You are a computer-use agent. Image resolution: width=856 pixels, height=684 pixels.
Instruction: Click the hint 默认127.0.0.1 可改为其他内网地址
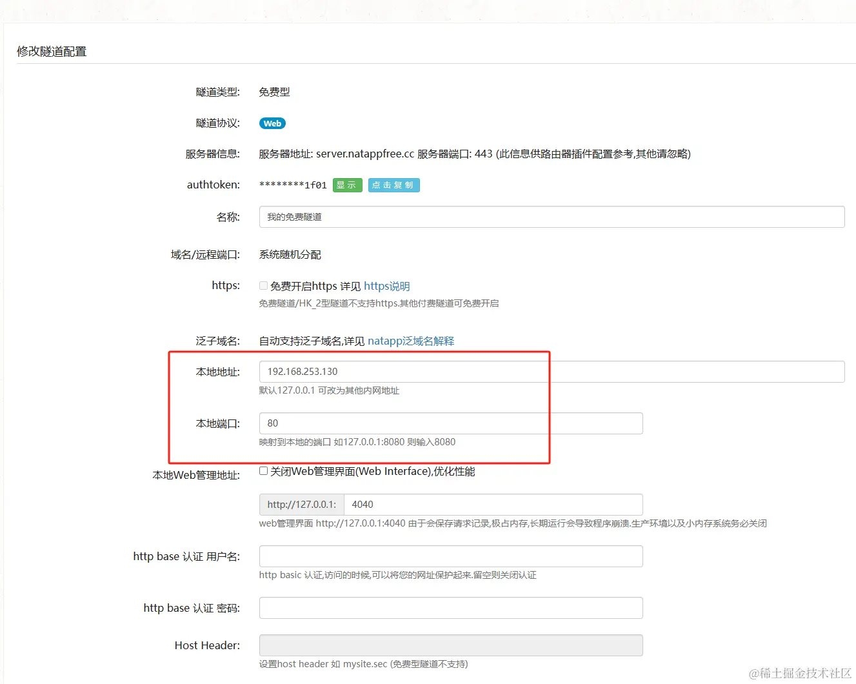tap(329, 390)
